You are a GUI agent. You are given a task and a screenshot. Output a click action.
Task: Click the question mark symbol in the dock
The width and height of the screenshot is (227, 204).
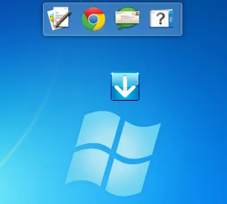click(161, 19)
